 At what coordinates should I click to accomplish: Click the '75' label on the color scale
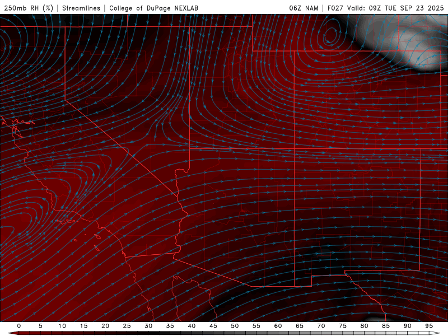coord(343,326)
